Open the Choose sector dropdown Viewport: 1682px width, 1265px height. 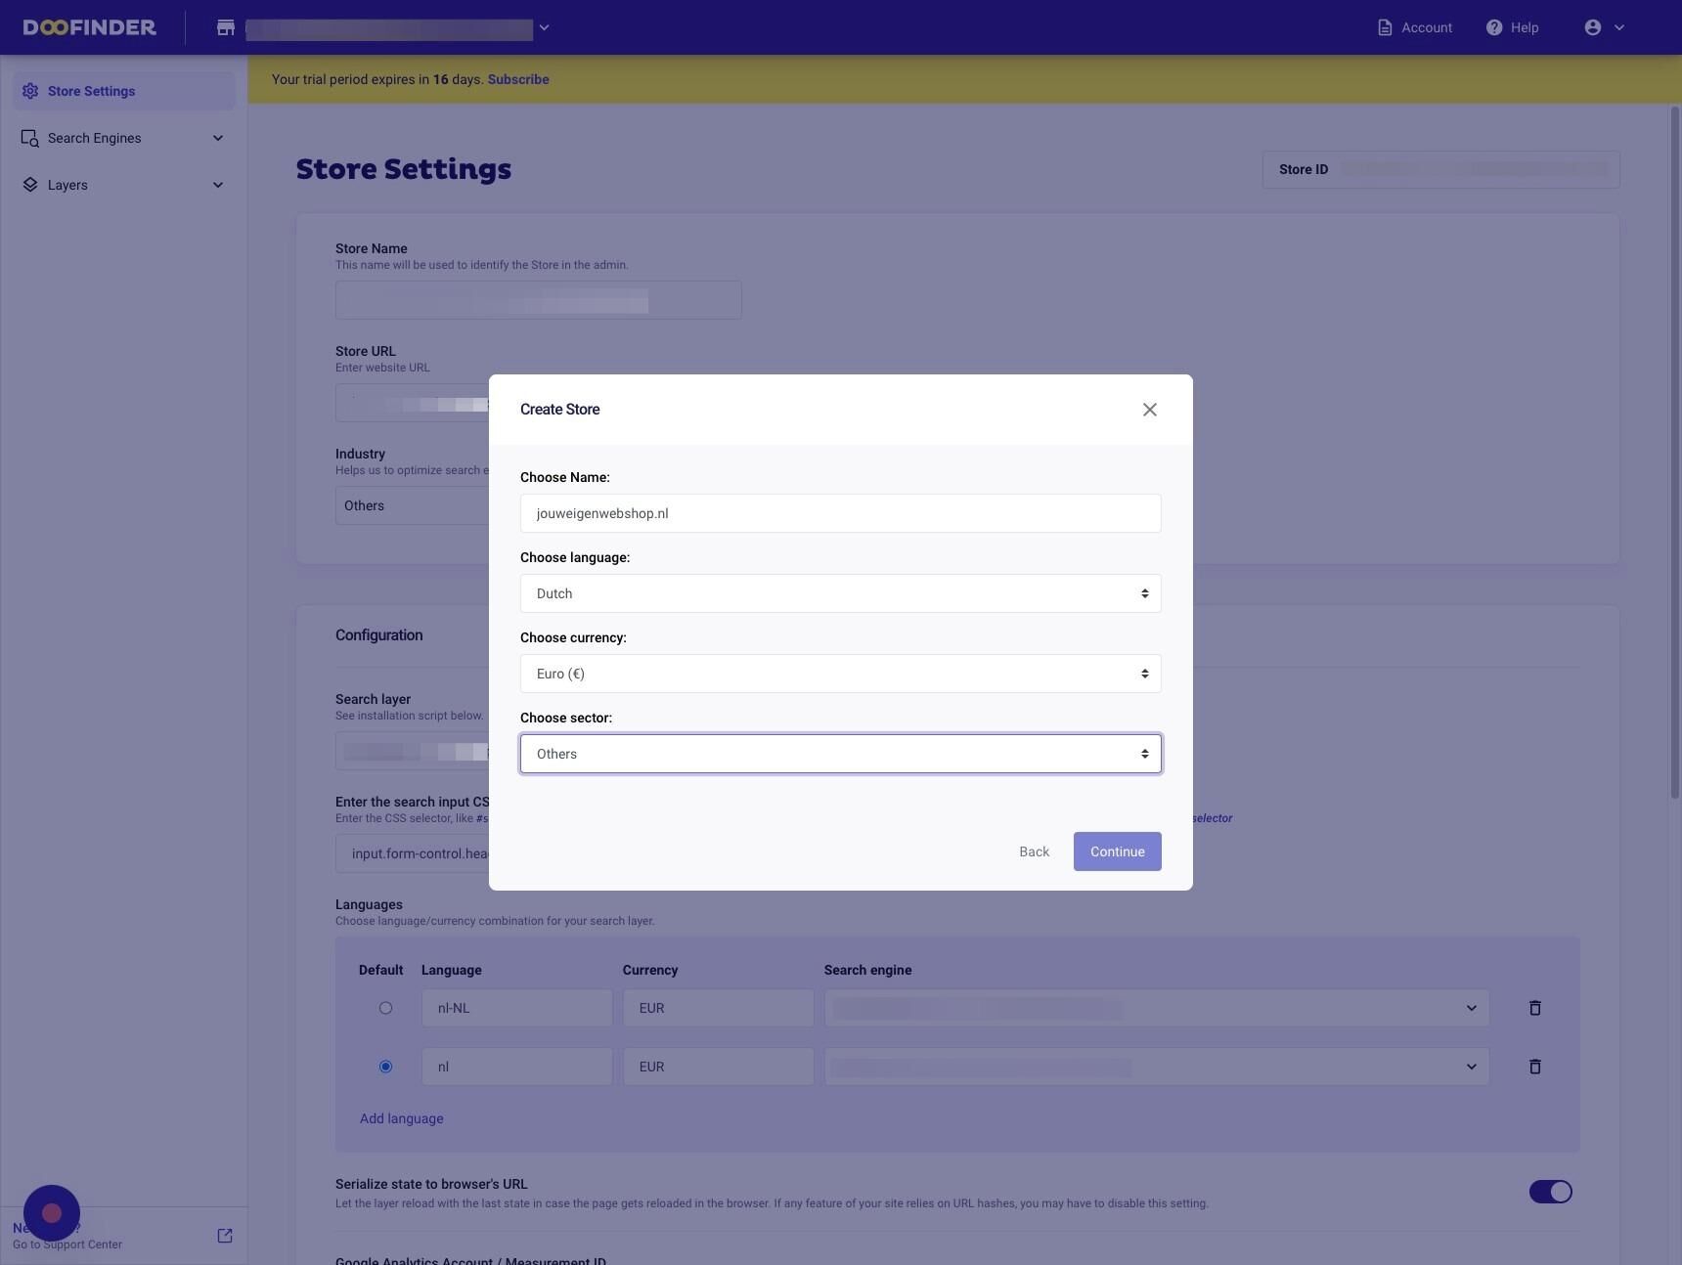point(841,754)
